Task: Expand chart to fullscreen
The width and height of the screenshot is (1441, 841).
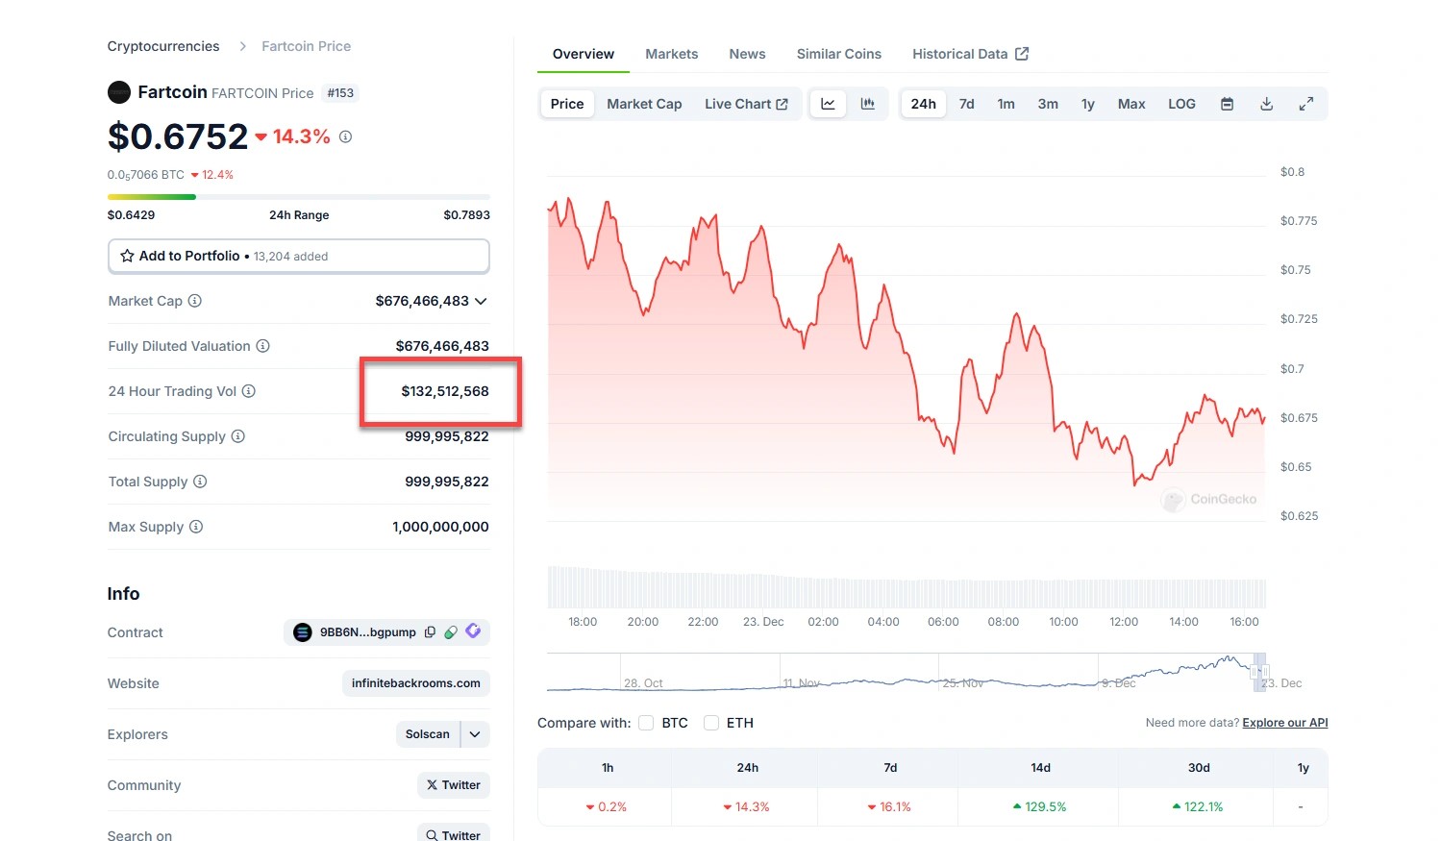Action: pos(1305,104)
